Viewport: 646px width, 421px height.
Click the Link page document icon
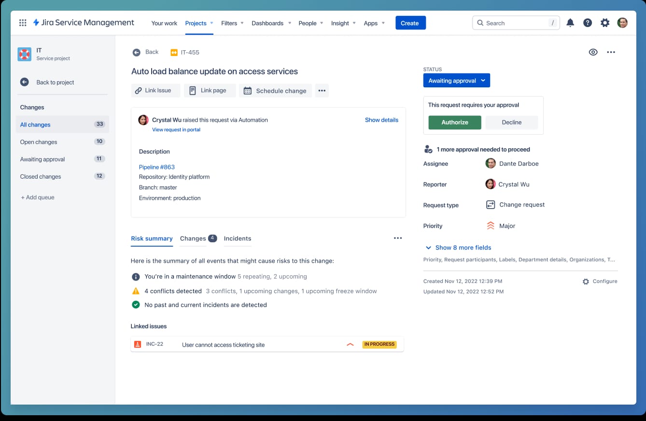point(193,90)
